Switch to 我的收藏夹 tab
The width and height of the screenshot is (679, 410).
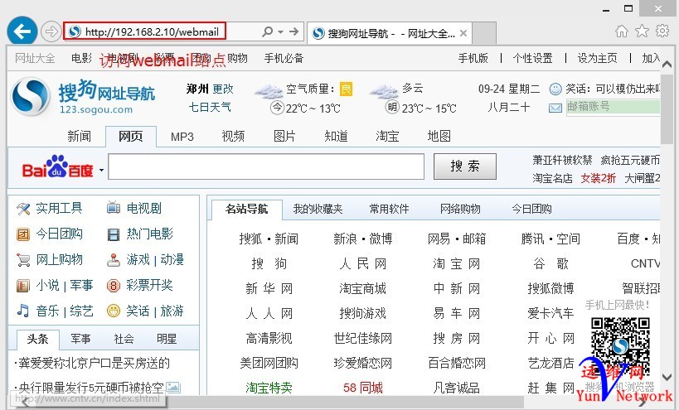[x=318, y=210]
